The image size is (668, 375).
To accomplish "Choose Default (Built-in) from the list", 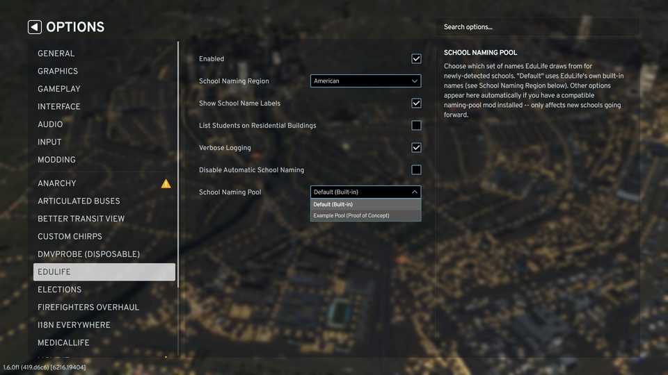I will tap(365, 204).
